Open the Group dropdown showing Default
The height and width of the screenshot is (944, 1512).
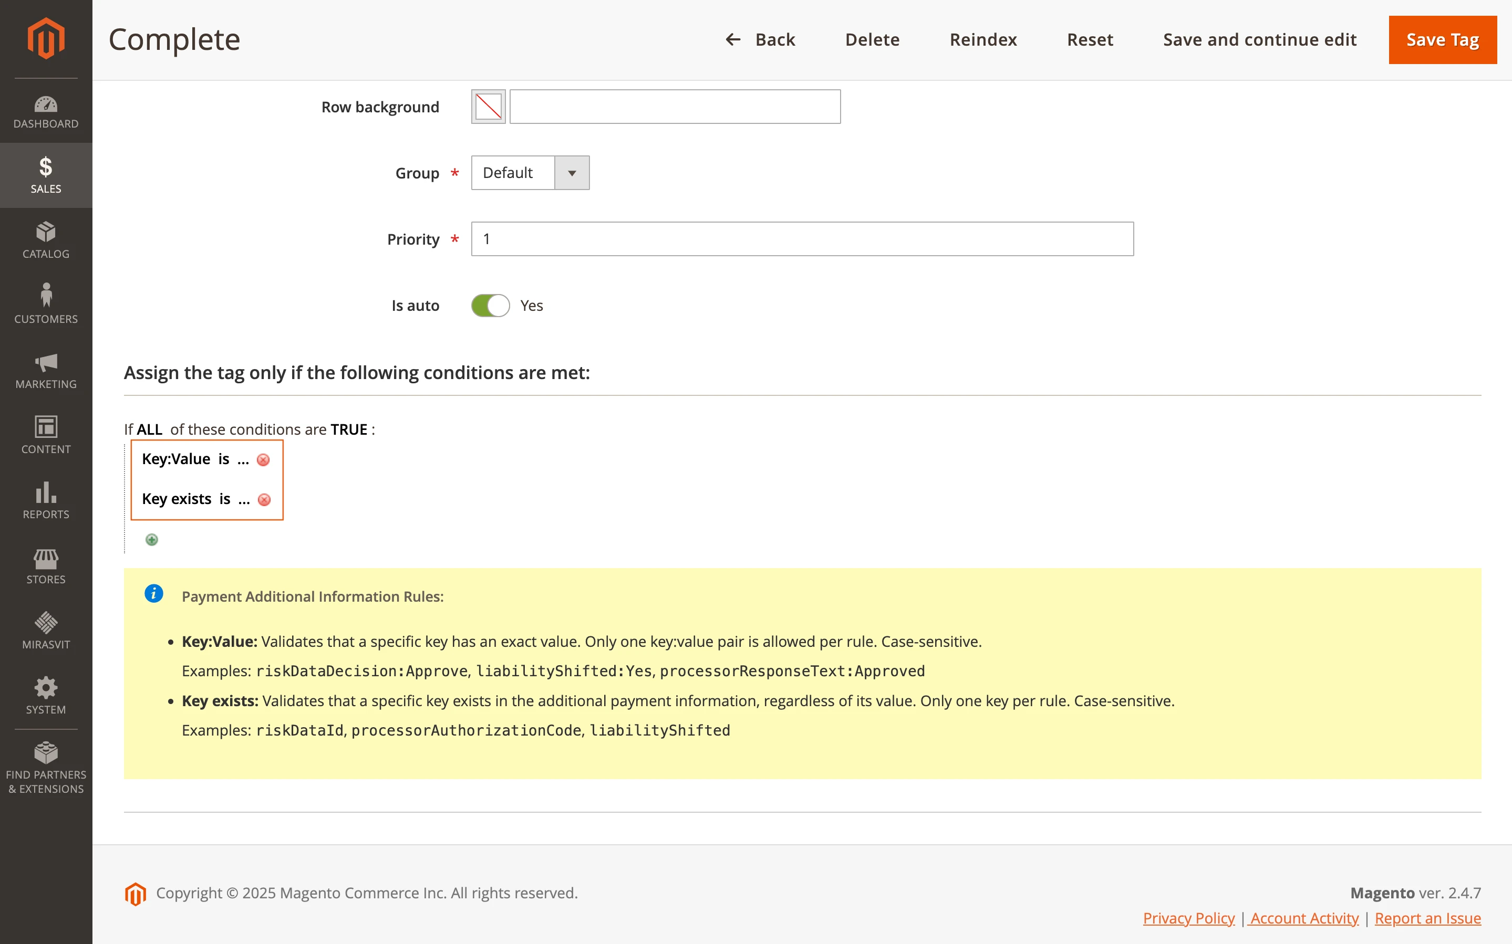pyautogui.click(x=571, y=172)
